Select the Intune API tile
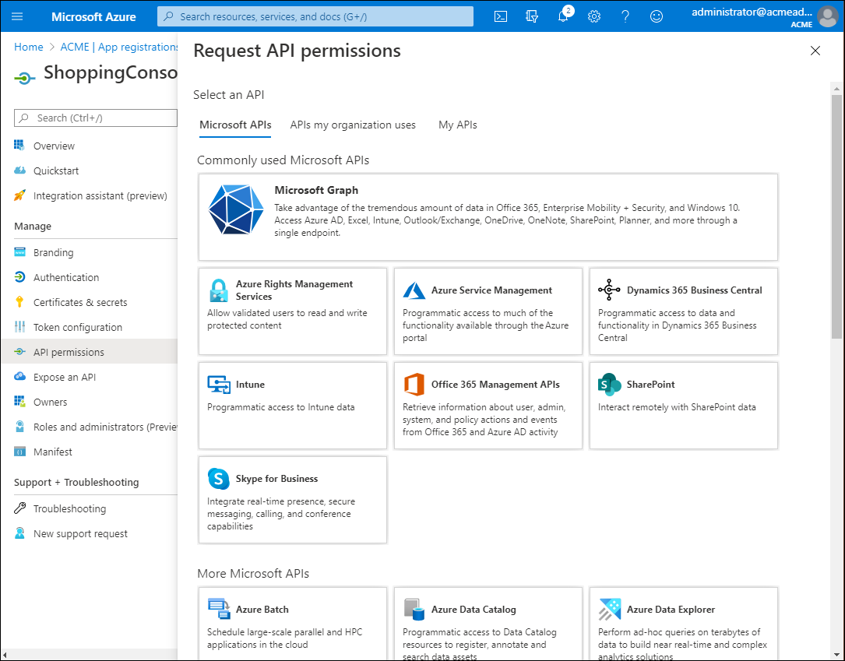 tap(292, 405)
